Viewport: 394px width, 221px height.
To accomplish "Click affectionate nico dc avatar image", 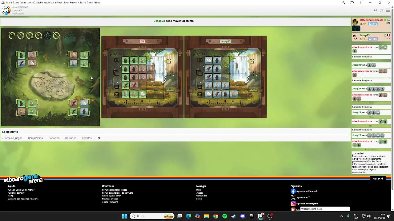I will point(355,22).
